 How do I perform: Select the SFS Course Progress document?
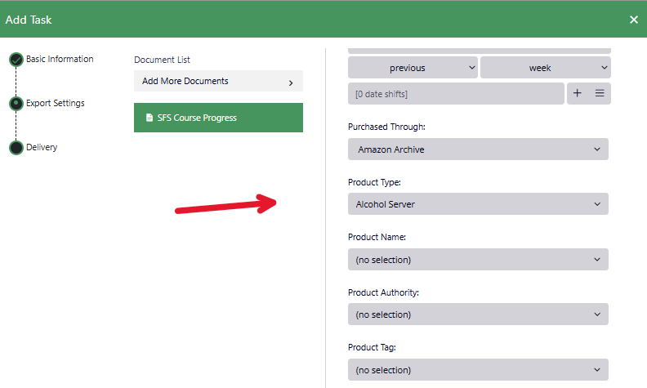[x=218, y=118]
